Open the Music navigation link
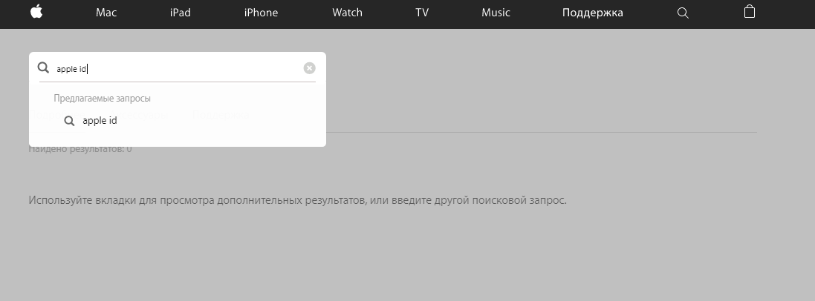The height and width of the screenshot is (301, 815). (x=496, y=13)
